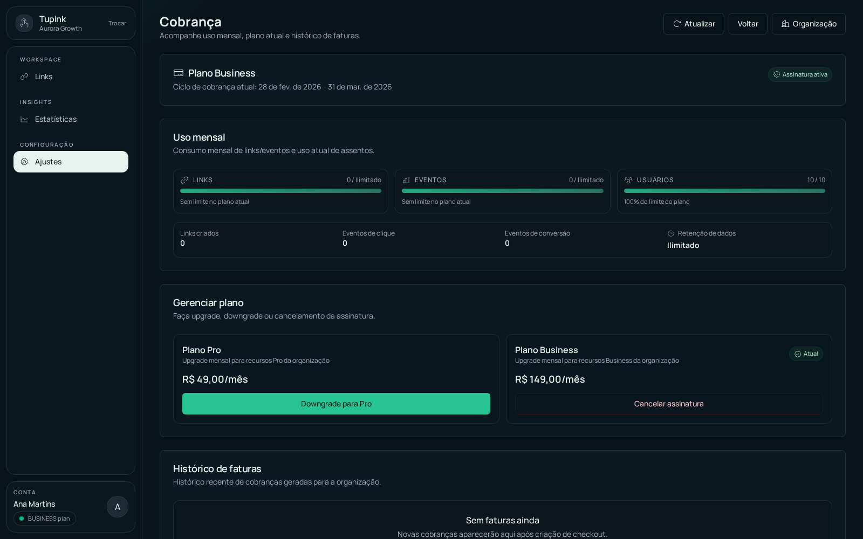Select the Ajustes gear icon
Viewport: 863px width, 539px height.
[24, 162]
